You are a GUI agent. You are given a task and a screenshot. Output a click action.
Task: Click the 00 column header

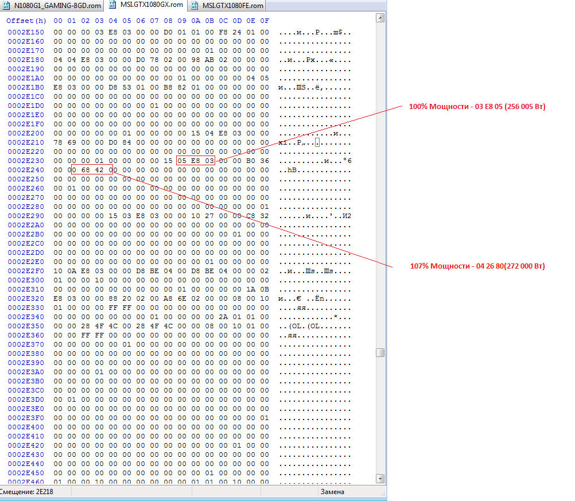[58, 21]
